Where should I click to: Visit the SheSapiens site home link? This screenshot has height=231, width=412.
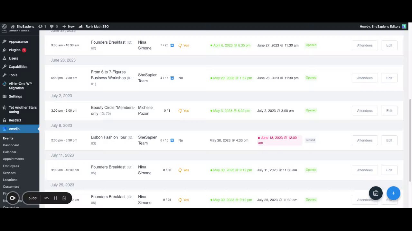(x=22, y=26)
